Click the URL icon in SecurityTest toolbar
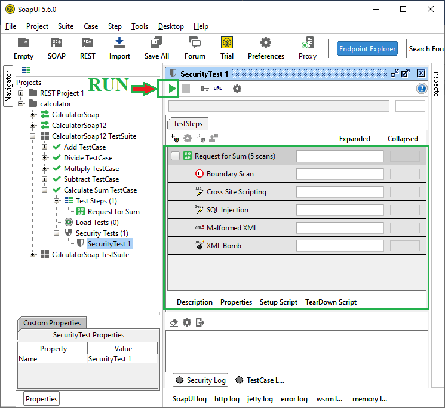The image size is (445, 408). tap(218, 88)
